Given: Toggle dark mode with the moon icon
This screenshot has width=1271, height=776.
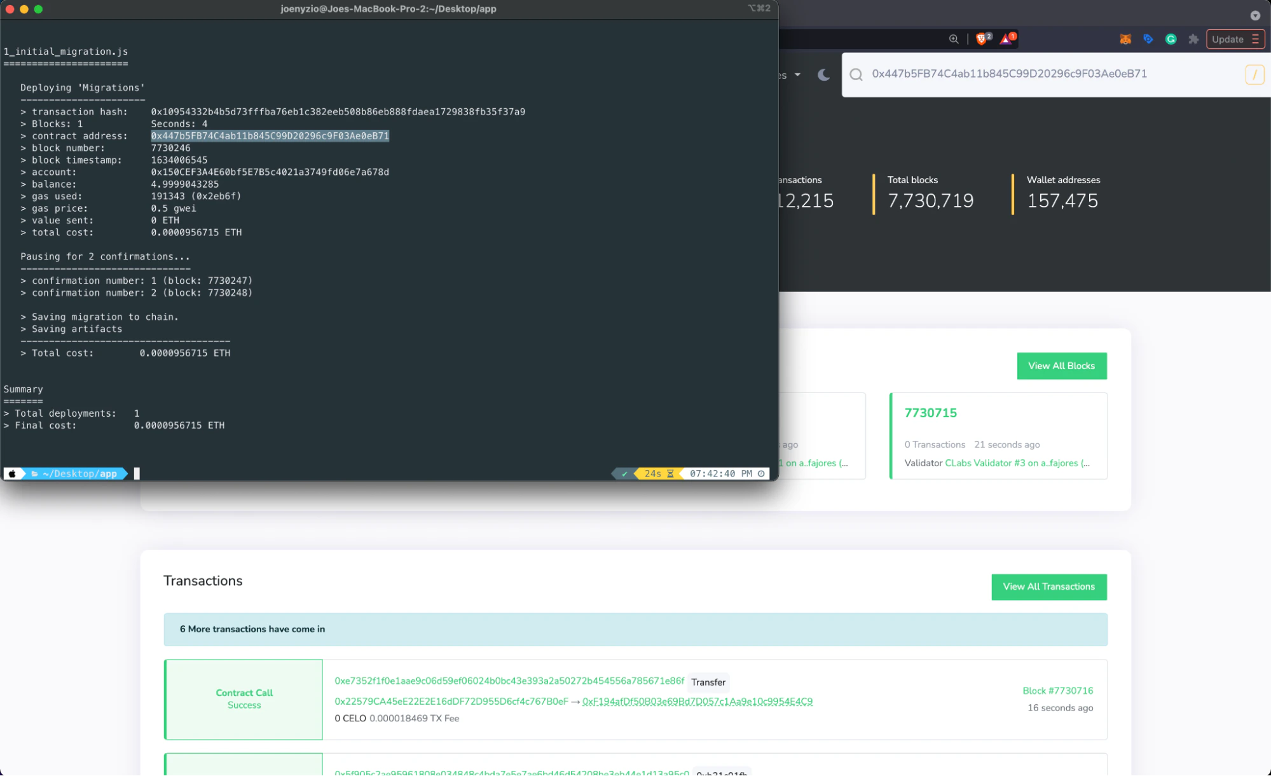Looking at the screenshot, I should [823, 74].
